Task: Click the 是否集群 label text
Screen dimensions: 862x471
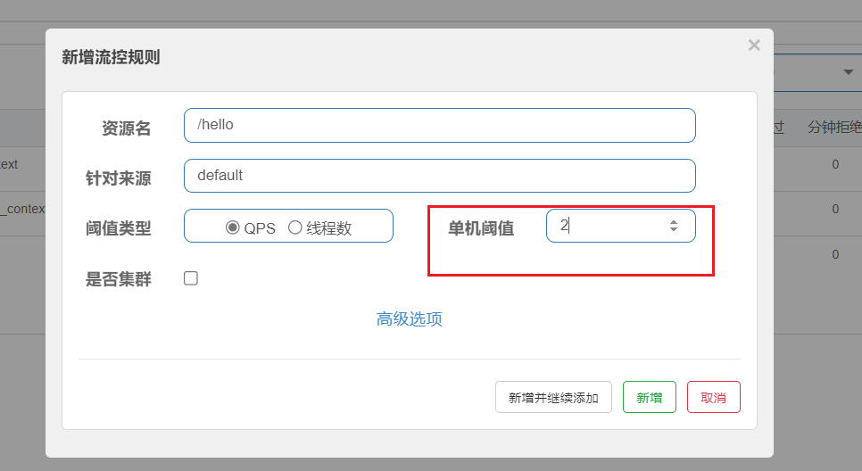Action: pyautogui.click(x=119, y=279)
